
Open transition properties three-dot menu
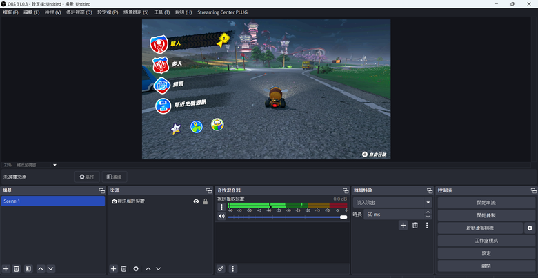pyautogui.click(x=427, y=226)
